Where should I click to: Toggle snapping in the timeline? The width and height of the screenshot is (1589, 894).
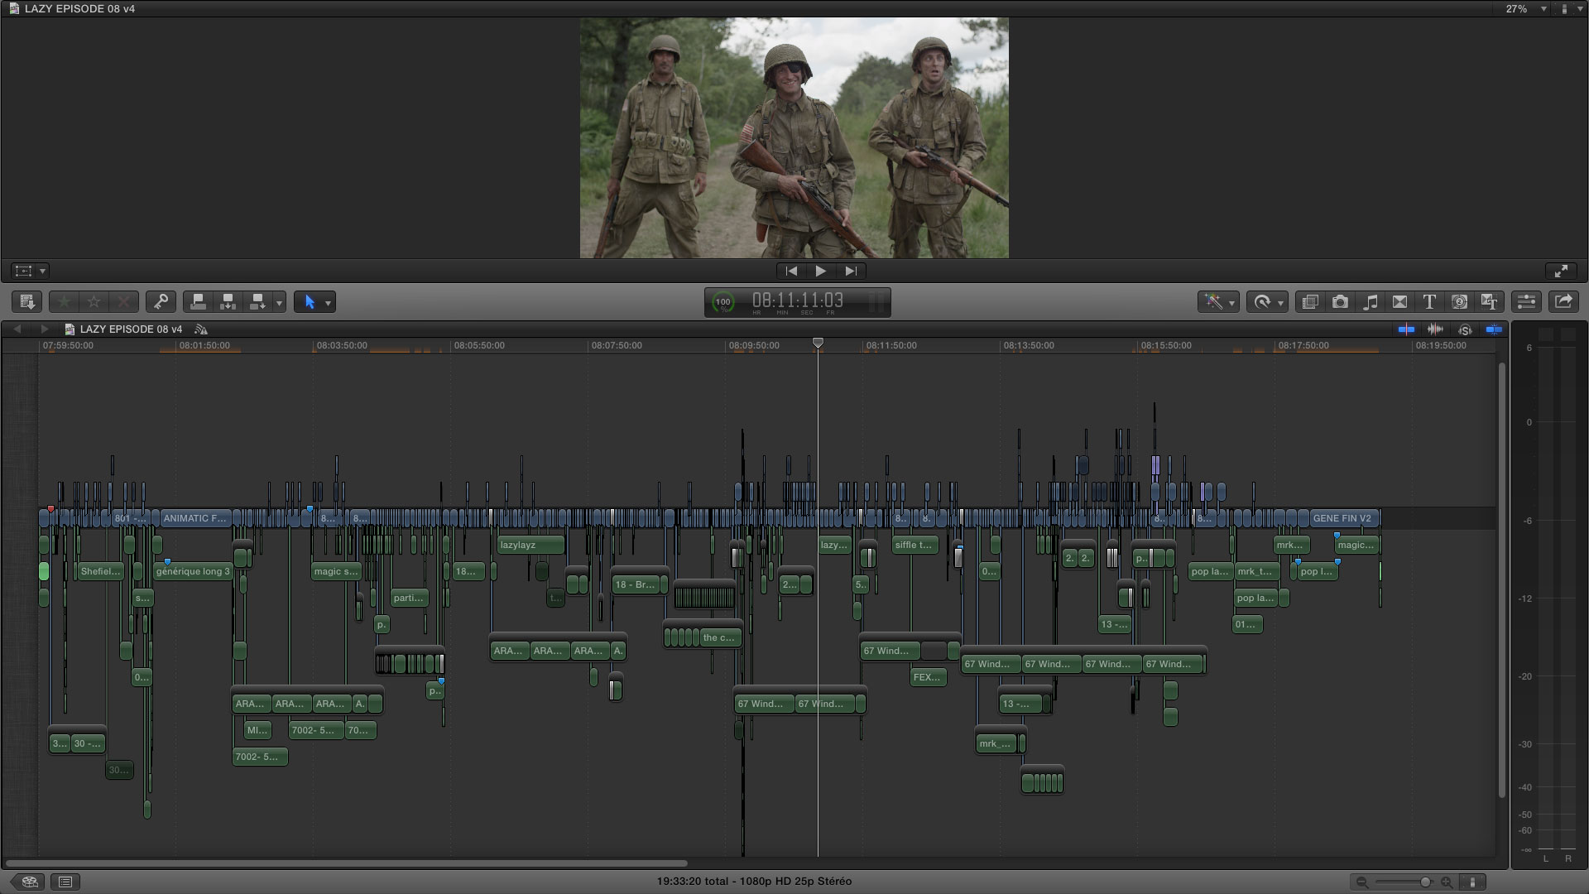pos(1494,329)
